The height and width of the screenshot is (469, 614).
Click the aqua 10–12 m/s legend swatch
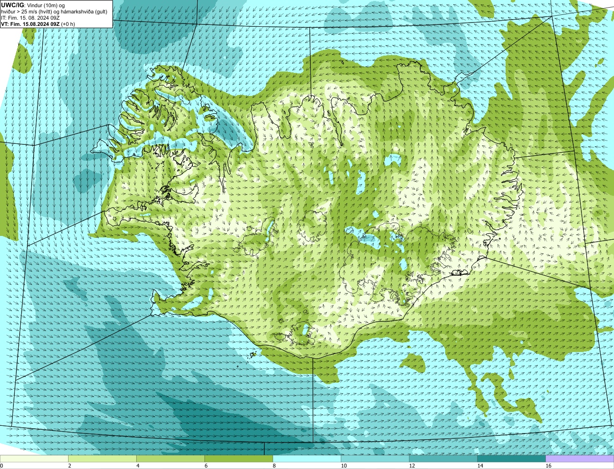(x=375, y=459)
